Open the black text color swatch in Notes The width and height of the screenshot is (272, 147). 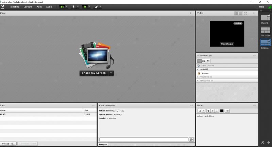pyautogui.click(x=222, y=111)
